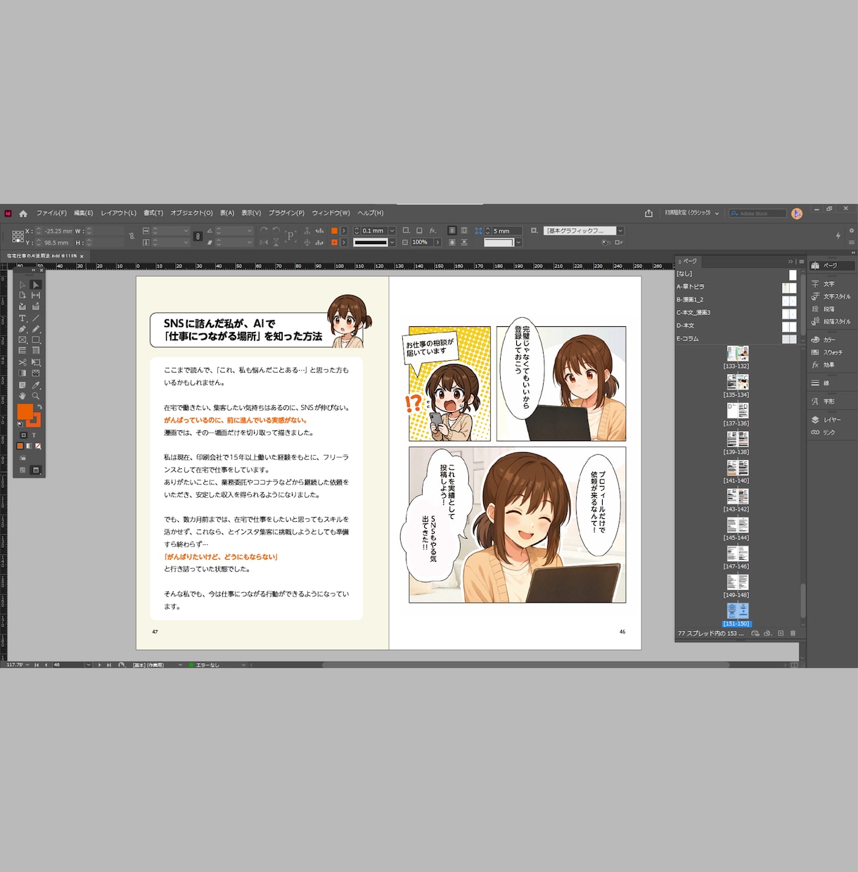Open zoom level dropdown in status bar
The image size is (858, 872).
[x=27, y=665]
